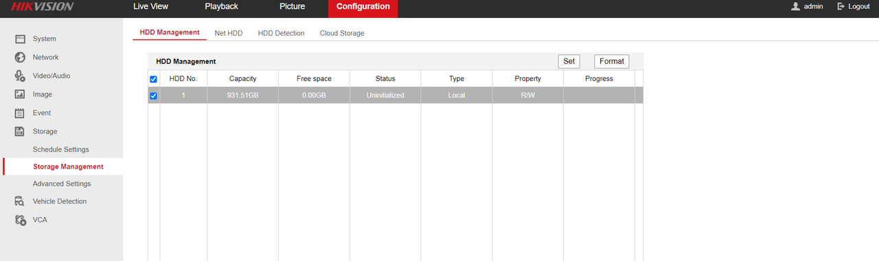Click the Event calendar icon
Screen dimensions: 879x261
tap(20, 113)
